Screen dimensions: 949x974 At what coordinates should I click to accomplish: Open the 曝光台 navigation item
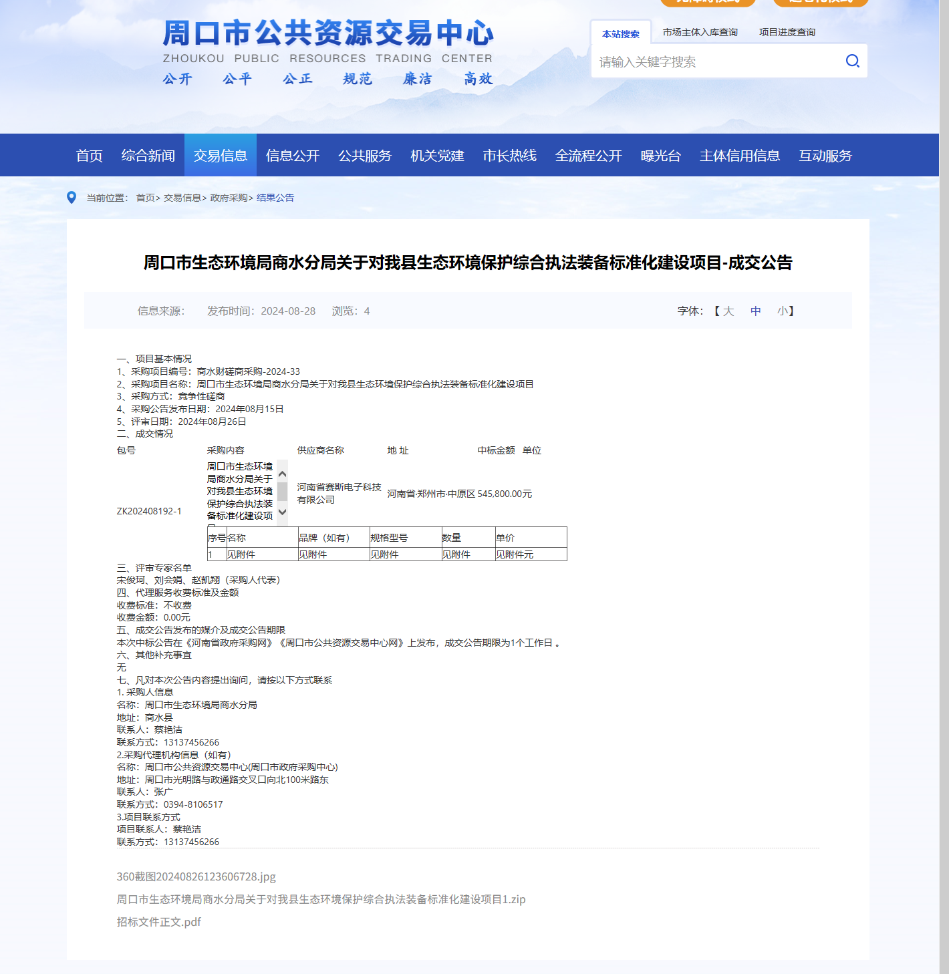[660, 156]
